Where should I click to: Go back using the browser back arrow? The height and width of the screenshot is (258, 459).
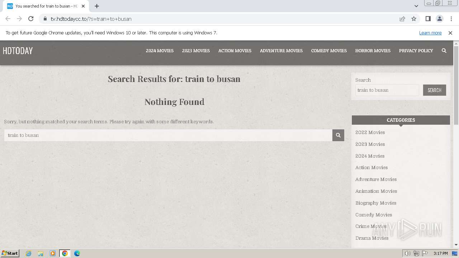tap(8, 19)
